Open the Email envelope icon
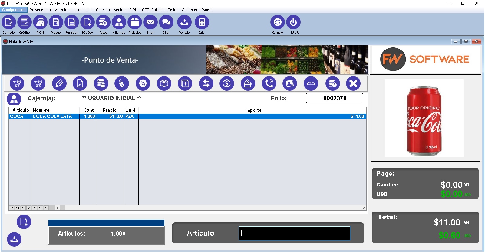Image resolution: width=485 pixels, height=252 pixels. [150, 22]
